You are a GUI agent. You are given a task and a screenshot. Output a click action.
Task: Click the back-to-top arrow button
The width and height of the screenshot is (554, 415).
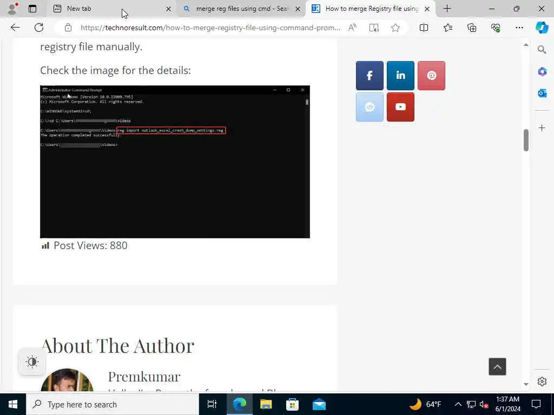pyautogui.click(x=497, y=367)
